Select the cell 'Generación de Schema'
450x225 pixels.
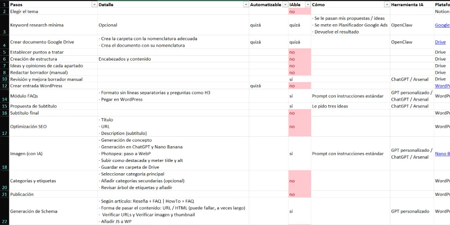point(53,211)
